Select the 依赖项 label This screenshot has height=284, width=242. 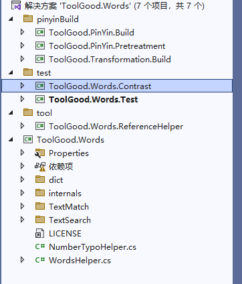[61, 167]
